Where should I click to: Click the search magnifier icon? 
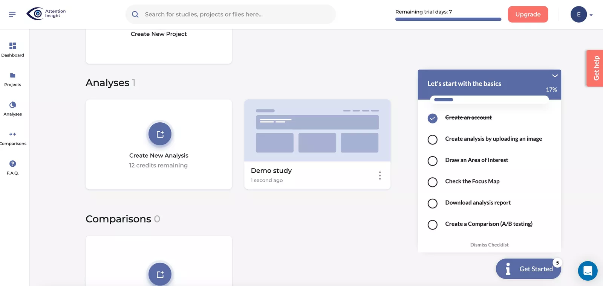tap(135, 14)
